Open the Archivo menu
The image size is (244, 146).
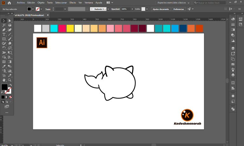coord(21,3)
